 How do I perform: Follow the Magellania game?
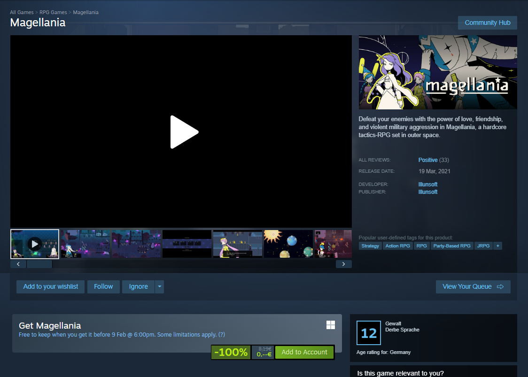point(103,286)
